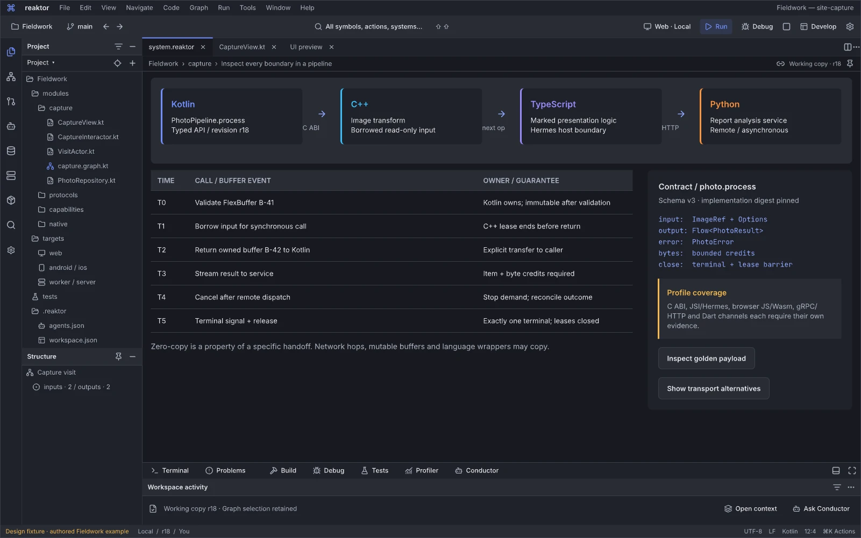
Task: Click Open context in activity bar
Action: click(750, 508)
